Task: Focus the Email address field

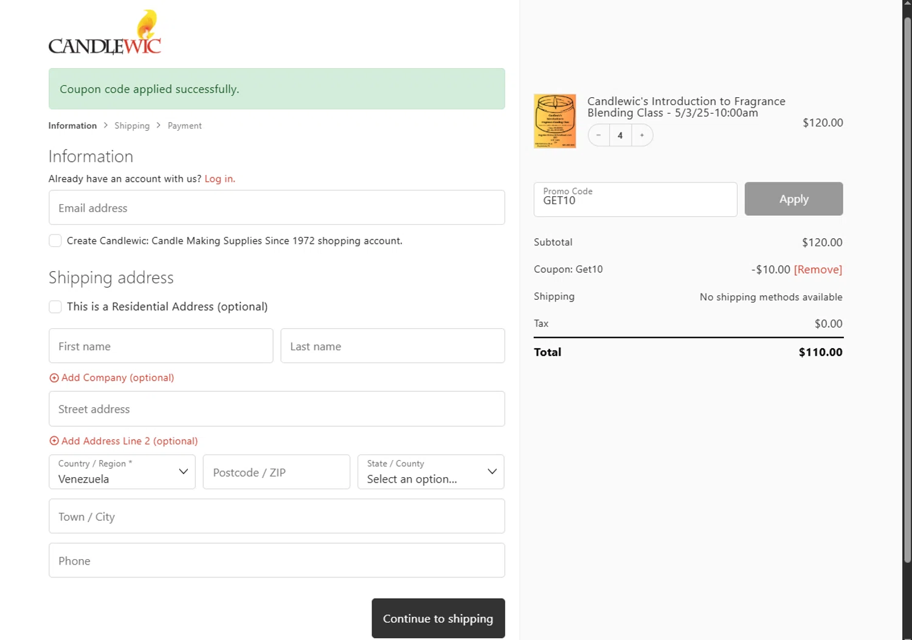Action: pos(277,207)
